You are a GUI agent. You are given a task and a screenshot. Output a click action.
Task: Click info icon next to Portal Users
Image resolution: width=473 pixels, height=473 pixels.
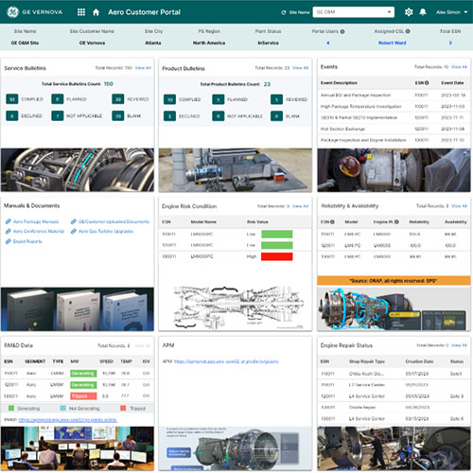click(342, 31)
